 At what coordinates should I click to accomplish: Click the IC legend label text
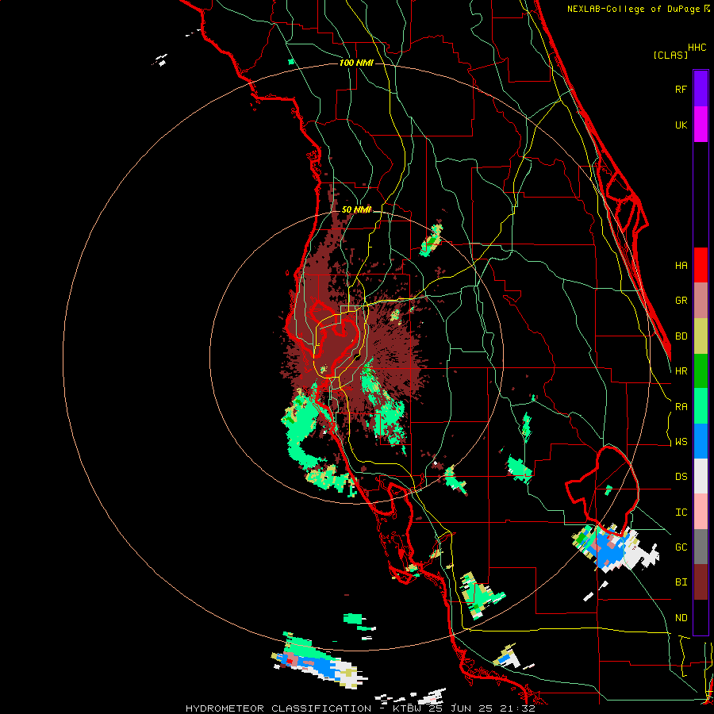(x=681, y=512)
